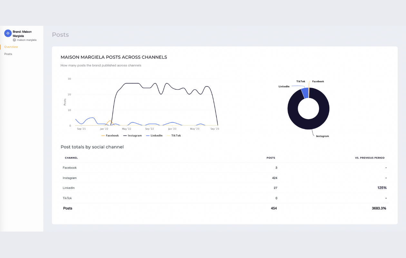Click the MAISON MARGIELA POSTS ACROSS CHANNELS title

[114, 57]
